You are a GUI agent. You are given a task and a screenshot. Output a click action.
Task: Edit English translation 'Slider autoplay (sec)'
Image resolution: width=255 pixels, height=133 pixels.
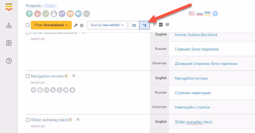[193, 122]
